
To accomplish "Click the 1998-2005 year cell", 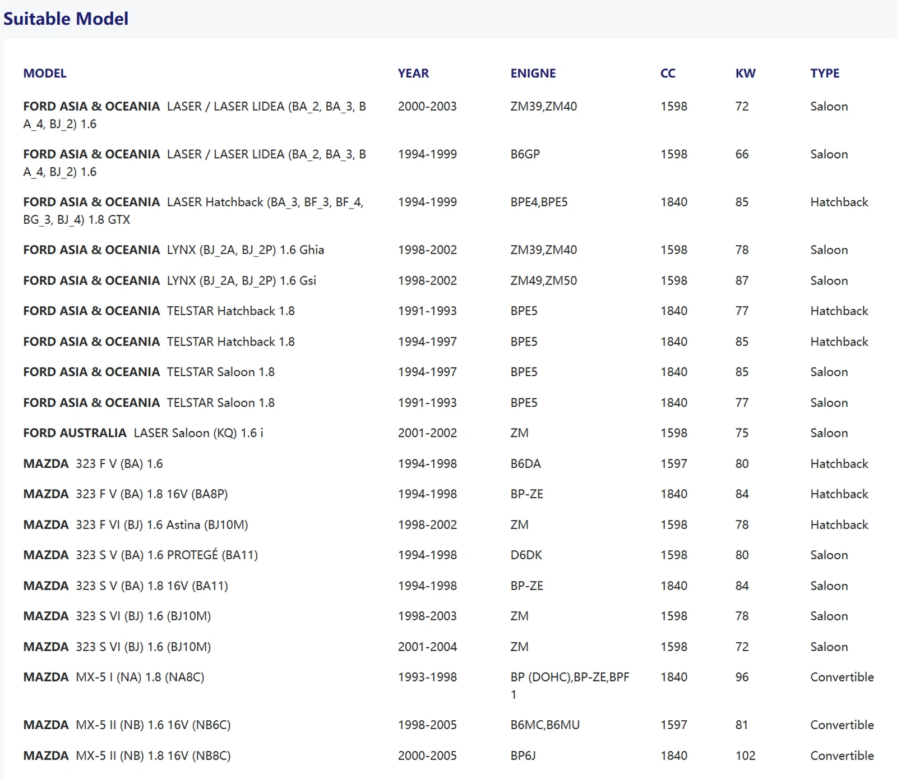I will point(427,725).
